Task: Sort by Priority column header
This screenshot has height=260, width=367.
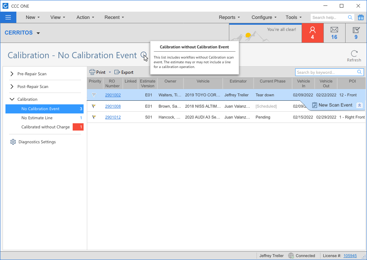Action: (95, 83)
